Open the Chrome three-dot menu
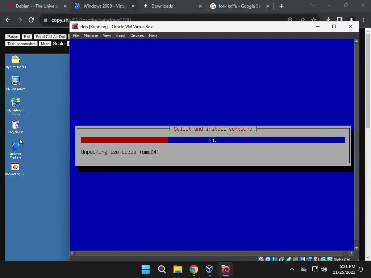Screen dimensions: 371x278 point(363,20)
